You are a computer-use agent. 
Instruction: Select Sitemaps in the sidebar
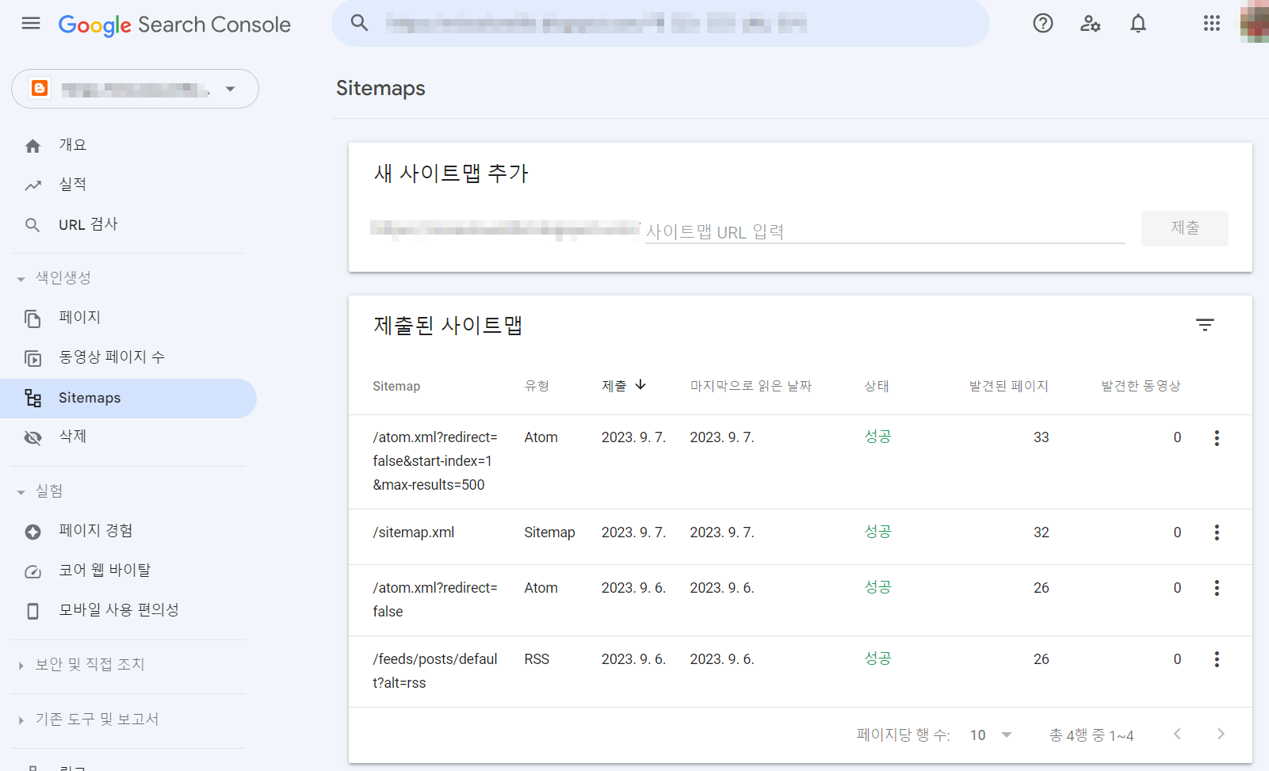coord(90,398)
